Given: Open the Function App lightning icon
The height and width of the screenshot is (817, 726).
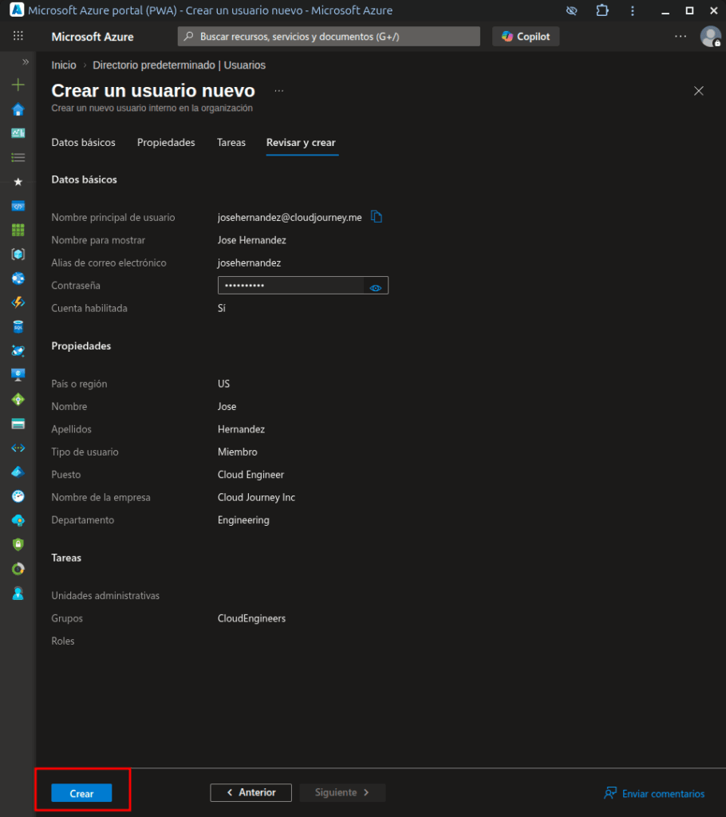Looking at the screenshot, I should tap(18, 302).
